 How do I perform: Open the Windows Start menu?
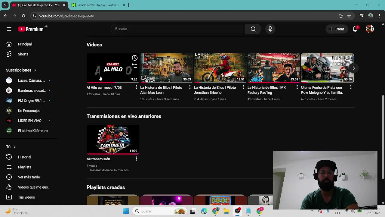tap(126, 211)
